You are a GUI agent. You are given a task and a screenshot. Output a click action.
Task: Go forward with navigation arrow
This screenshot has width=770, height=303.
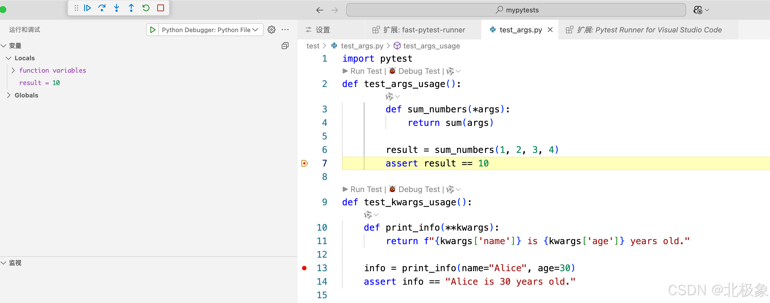(x=334, y=10)
